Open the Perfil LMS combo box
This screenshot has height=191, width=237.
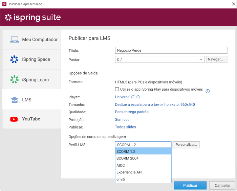pyautogui.click(x=143, y=145)
